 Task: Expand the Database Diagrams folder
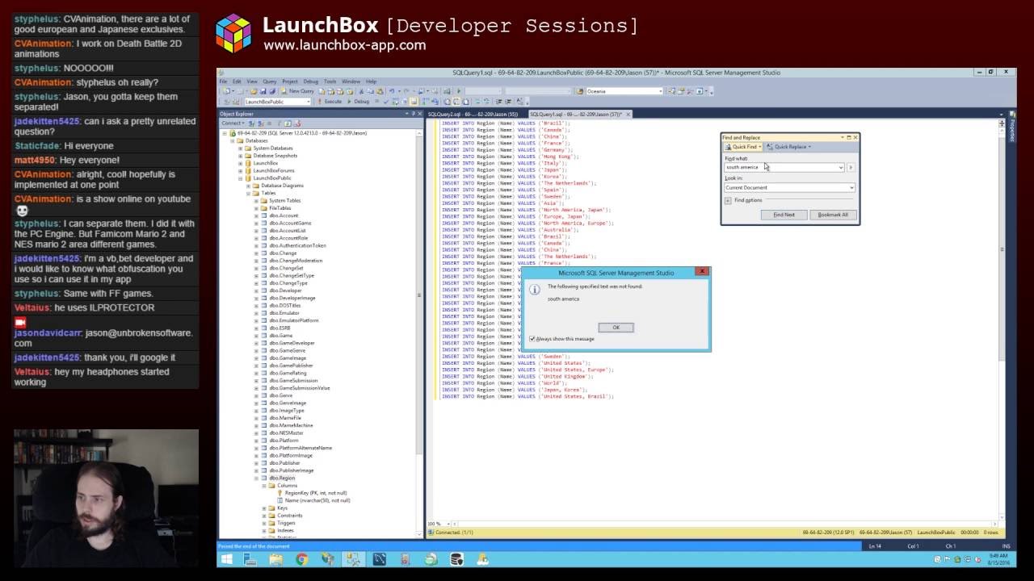[x=248, y=186]
